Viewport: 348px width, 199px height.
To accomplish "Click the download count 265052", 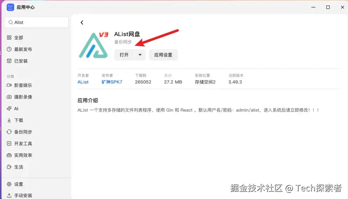I will coord(143,82).
